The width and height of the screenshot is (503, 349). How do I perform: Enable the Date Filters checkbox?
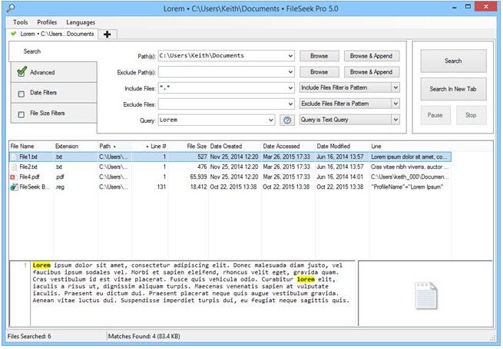(22, 94)
